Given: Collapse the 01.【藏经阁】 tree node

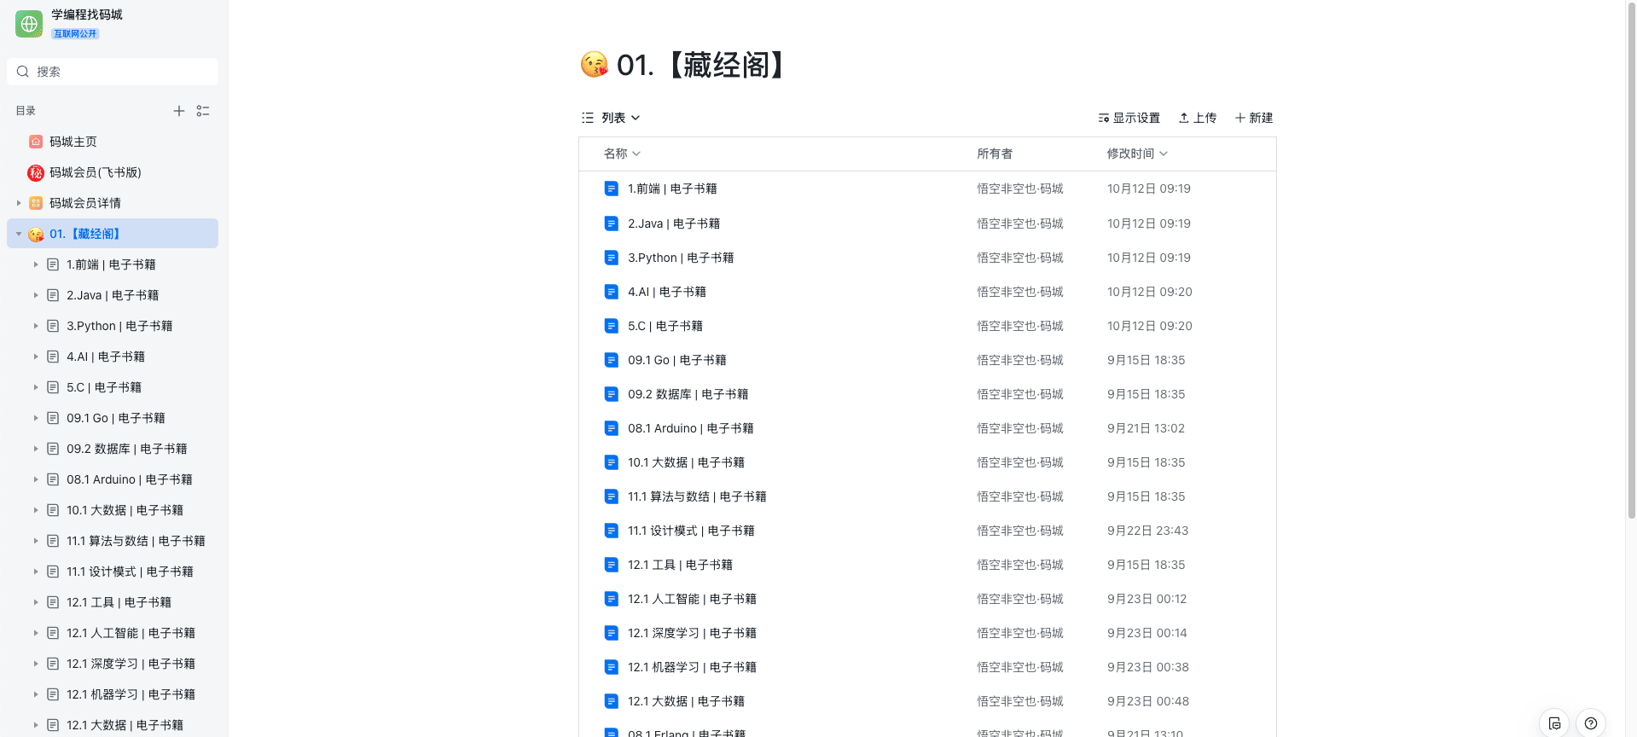Looking at the screenshot, I should [x=19, y=234].
